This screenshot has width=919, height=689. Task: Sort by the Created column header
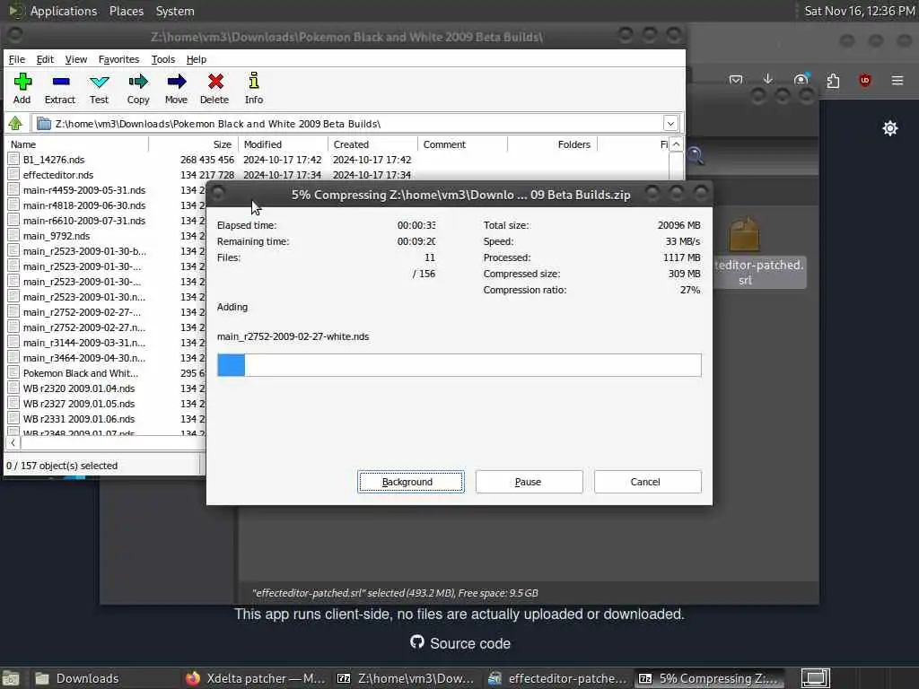click(372, 144)
